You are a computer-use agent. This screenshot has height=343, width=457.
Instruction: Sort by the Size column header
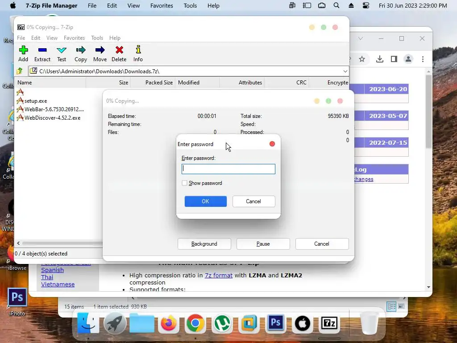coord(108,83)
